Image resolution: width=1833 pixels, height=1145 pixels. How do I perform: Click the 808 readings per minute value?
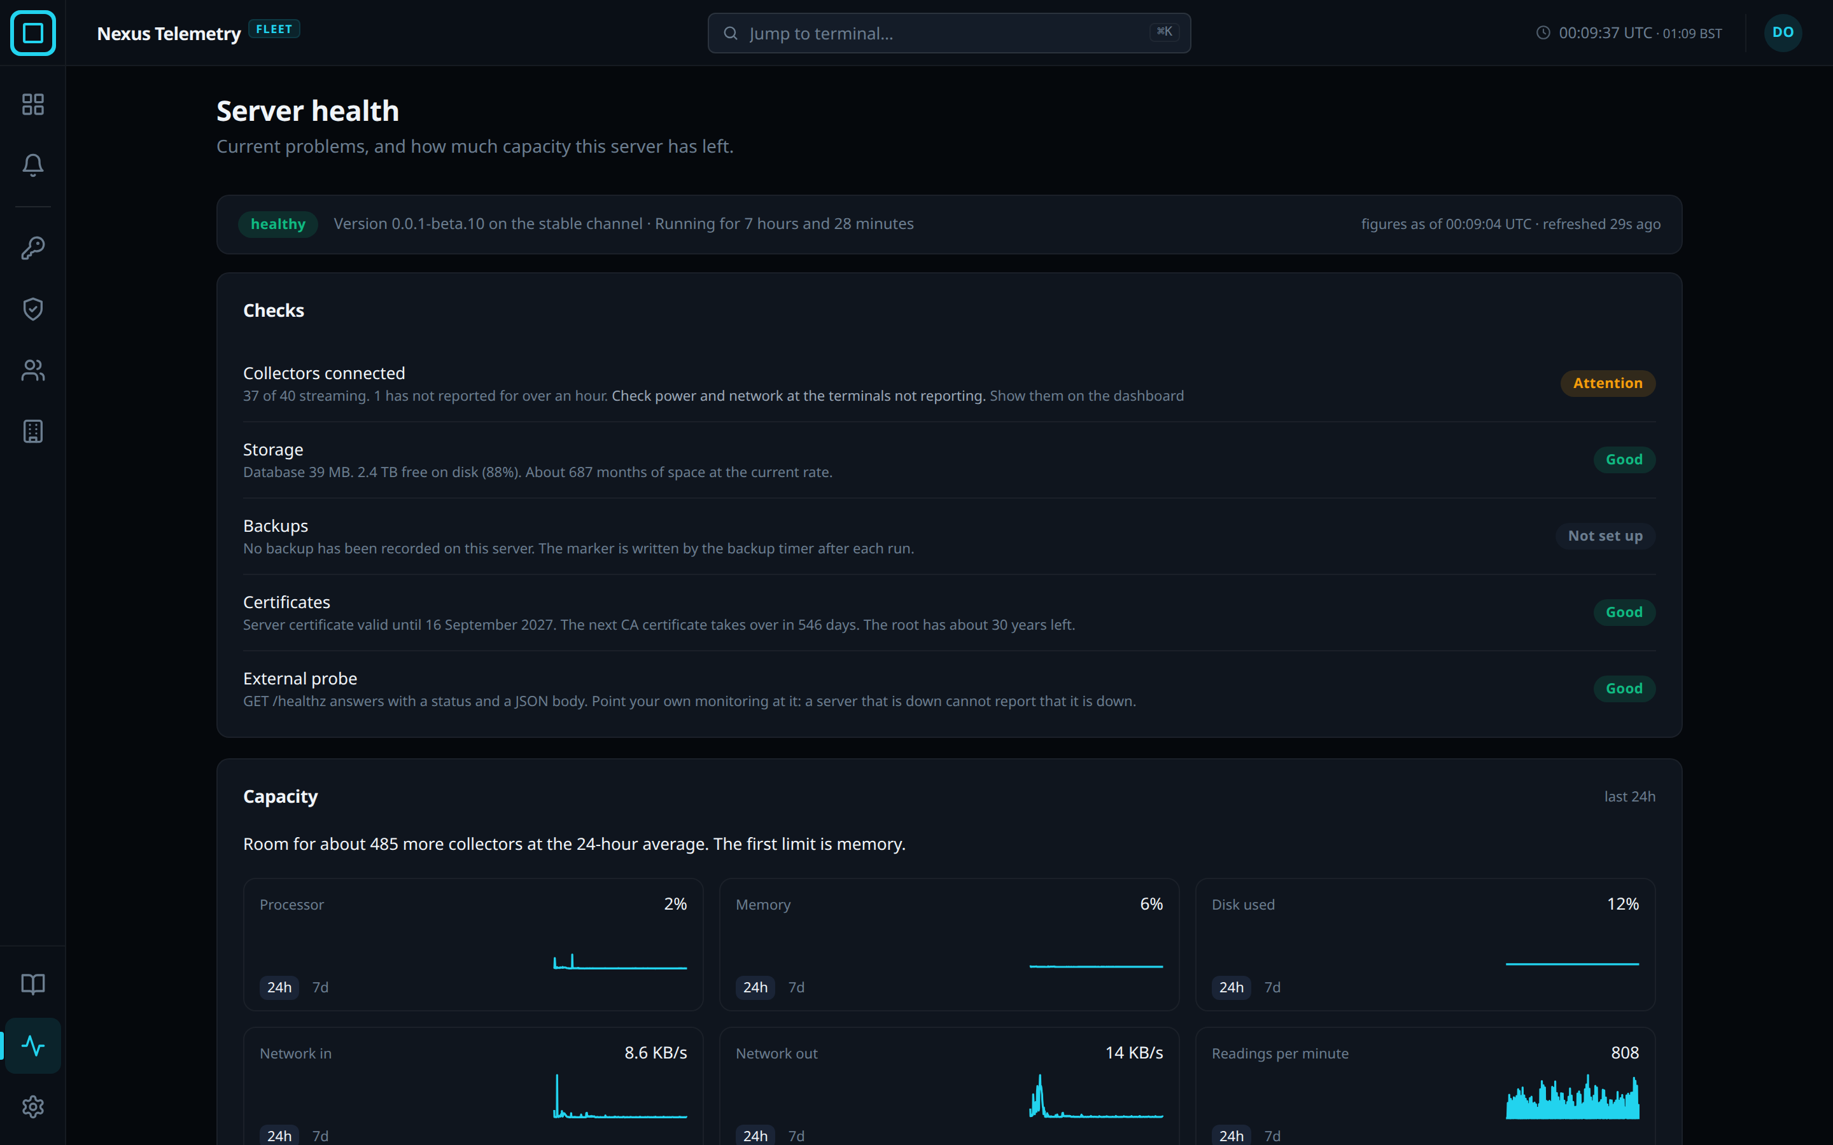click(x=1625, y=1053)
